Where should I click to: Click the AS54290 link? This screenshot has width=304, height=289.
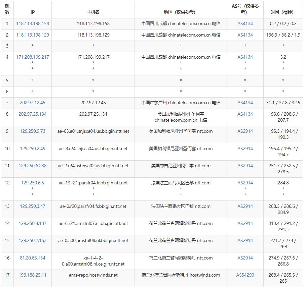[x=245, y=275]
